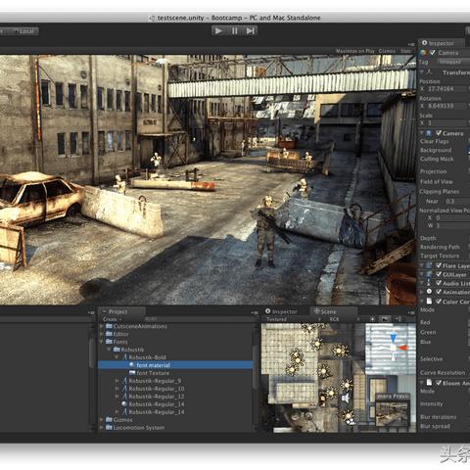The image size is (470, 470).
Task: Select the Robustik-Regular_10 font
Action: coord(153,389)
